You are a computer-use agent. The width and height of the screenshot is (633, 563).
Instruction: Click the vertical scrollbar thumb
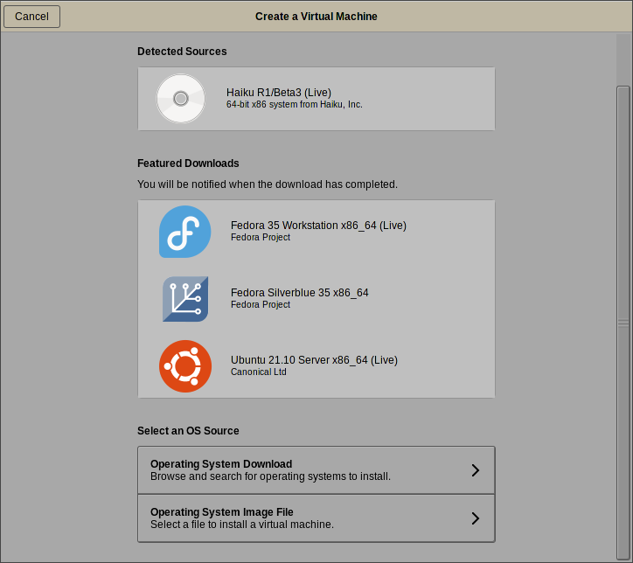623,323
